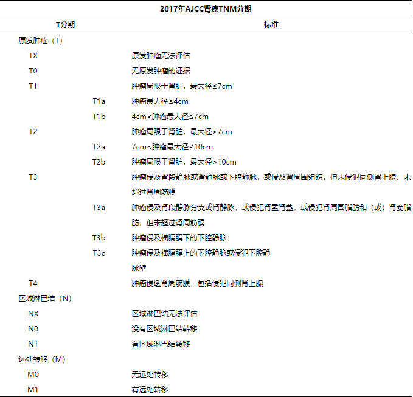
Task: Select text 4cm<肿瘤最大径≤7cm
Action: (170, 117)
